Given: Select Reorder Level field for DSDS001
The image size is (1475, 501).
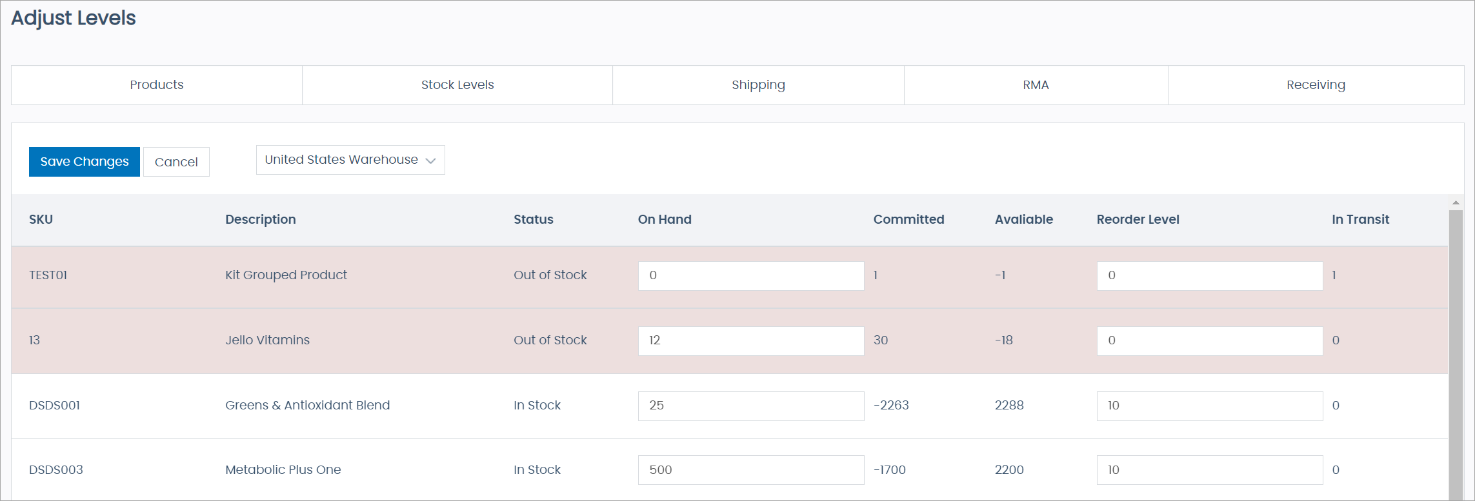Looking at the screenshot, I should 1209,406.
